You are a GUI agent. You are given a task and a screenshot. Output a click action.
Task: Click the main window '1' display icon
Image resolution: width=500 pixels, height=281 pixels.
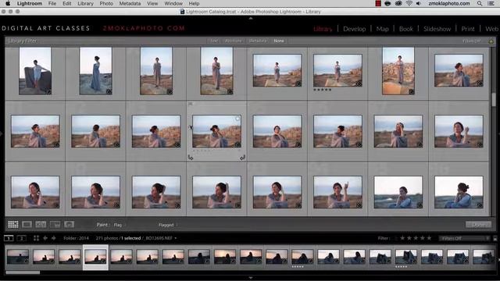point(9,238)
